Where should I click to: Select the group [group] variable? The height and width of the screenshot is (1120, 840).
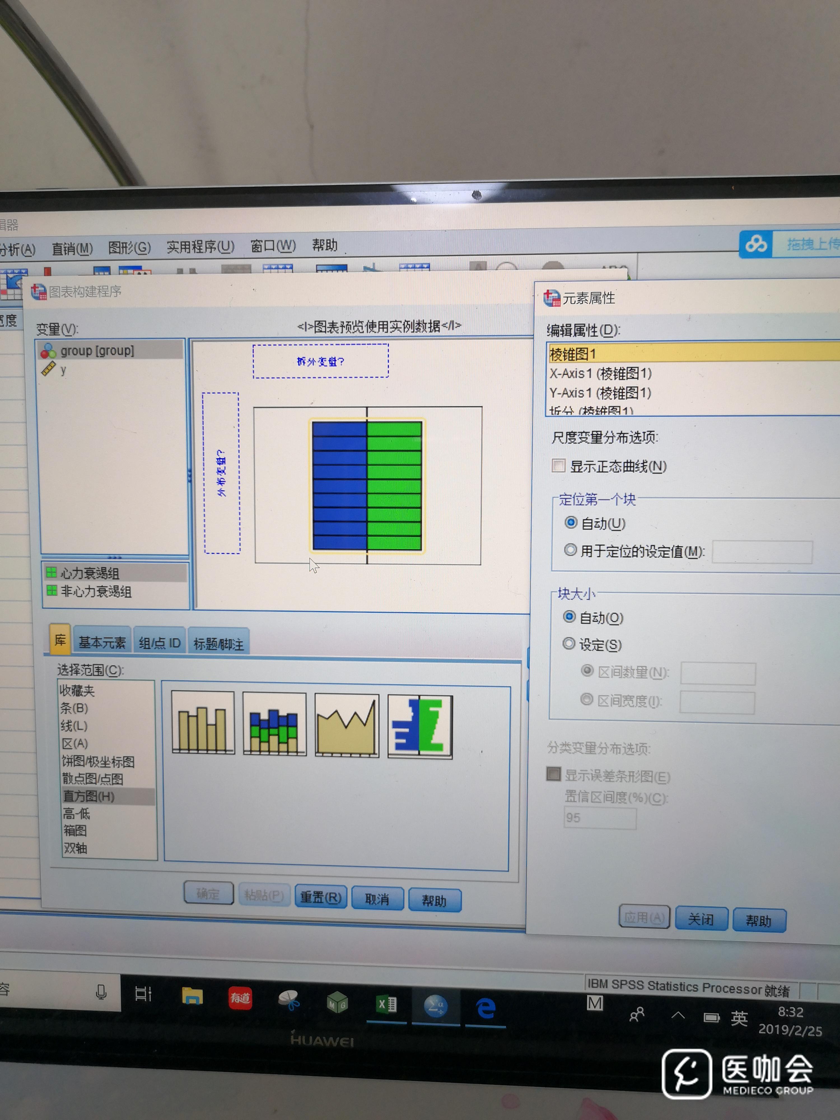97,350
